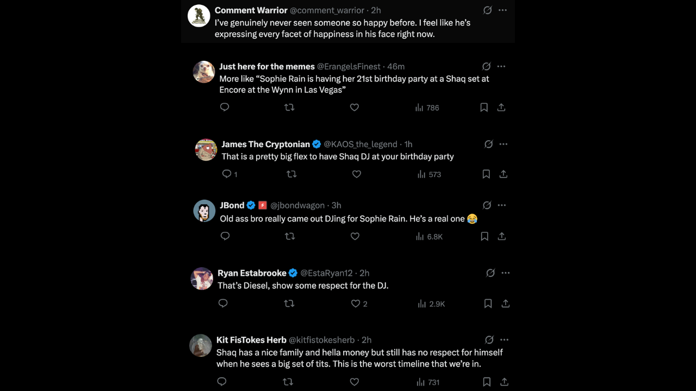Reply to Just here for the memes tweet

(225, 108)
